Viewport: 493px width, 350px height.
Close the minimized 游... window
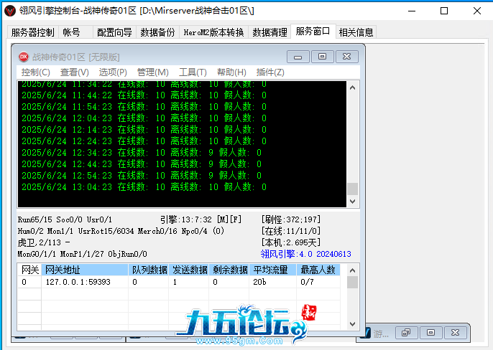(456, 332)
